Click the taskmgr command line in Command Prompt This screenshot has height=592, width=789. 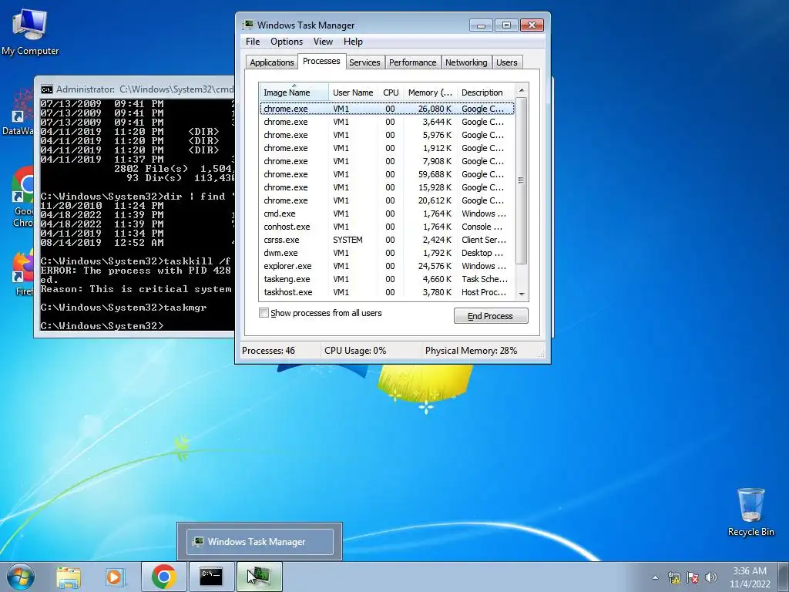pos(123,308)
